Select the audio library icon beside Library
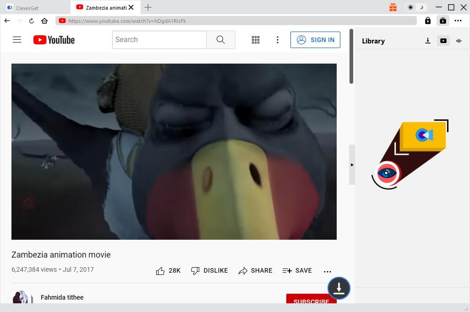Image resolution: width=470 pixels, height=312 pixels. pos(459,41)
